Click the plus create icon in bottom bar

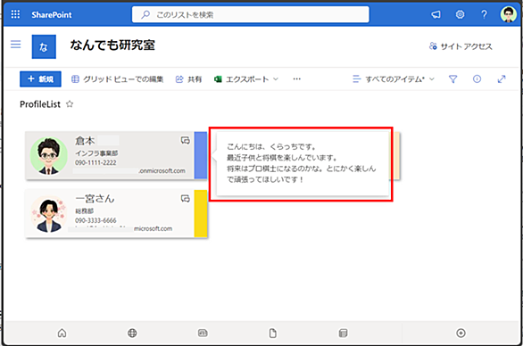[461, 333]
